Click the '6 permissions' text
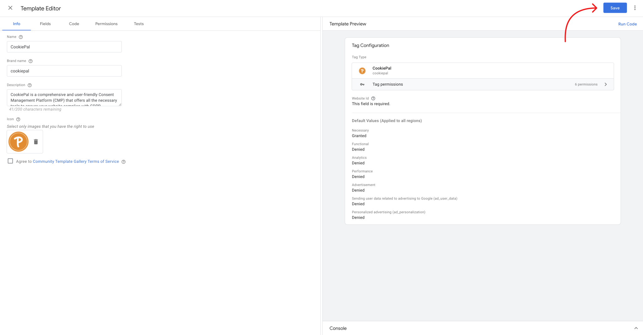 pos(586,84)
